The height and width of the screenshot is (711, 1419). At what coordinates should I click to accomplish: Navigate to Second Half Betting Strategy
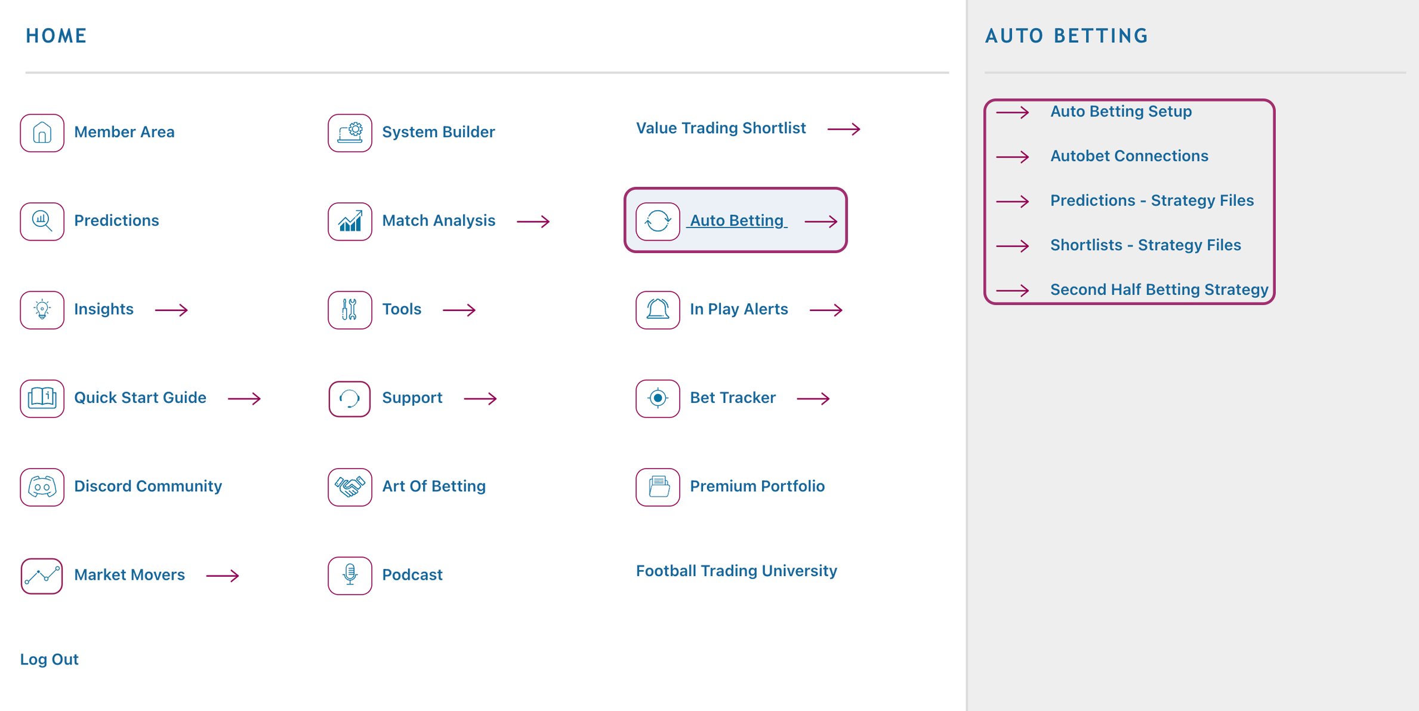[x=1159, y=290]
